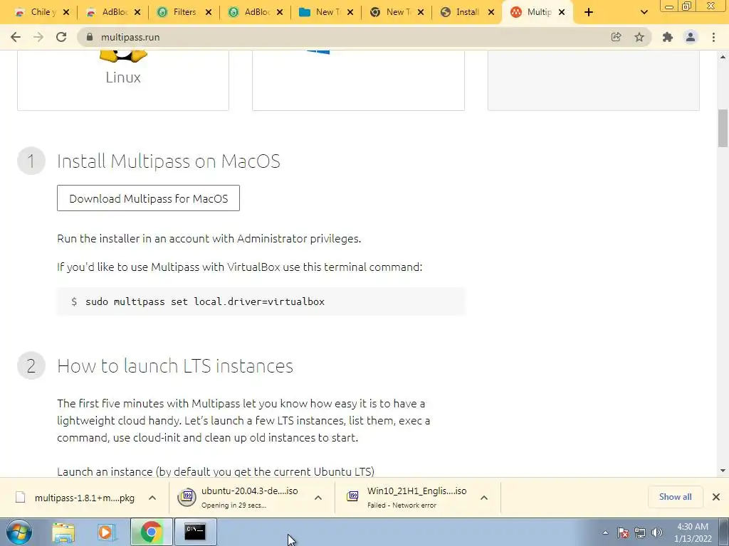Close the Chile tab
This screenshot has width=729, height=546.
(x=66, y=12)
